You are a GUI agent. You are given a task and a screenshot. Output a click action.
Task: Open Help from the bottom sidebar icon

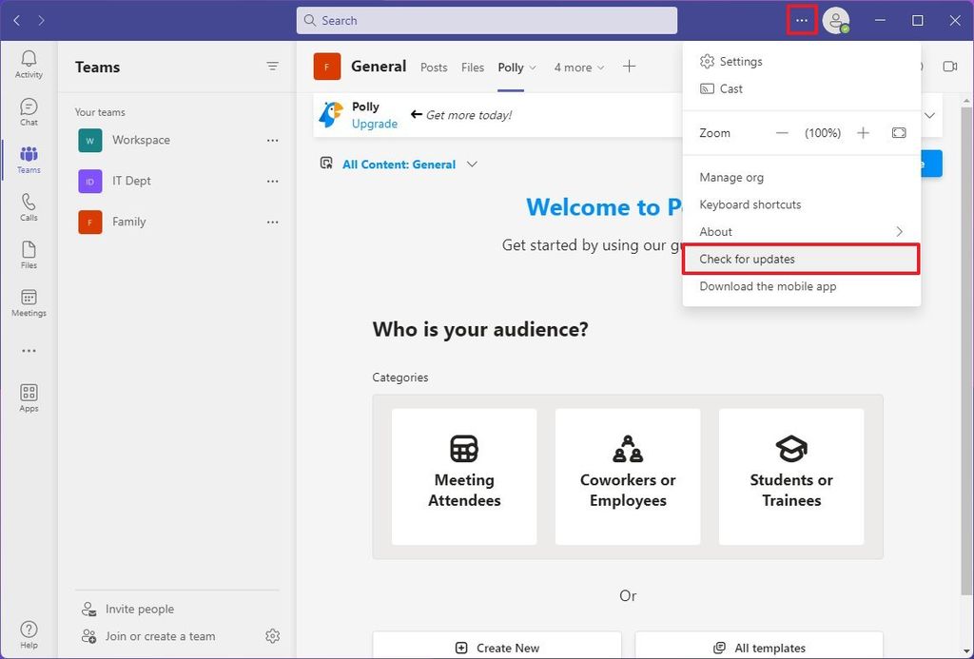click(x=29, y=630)
